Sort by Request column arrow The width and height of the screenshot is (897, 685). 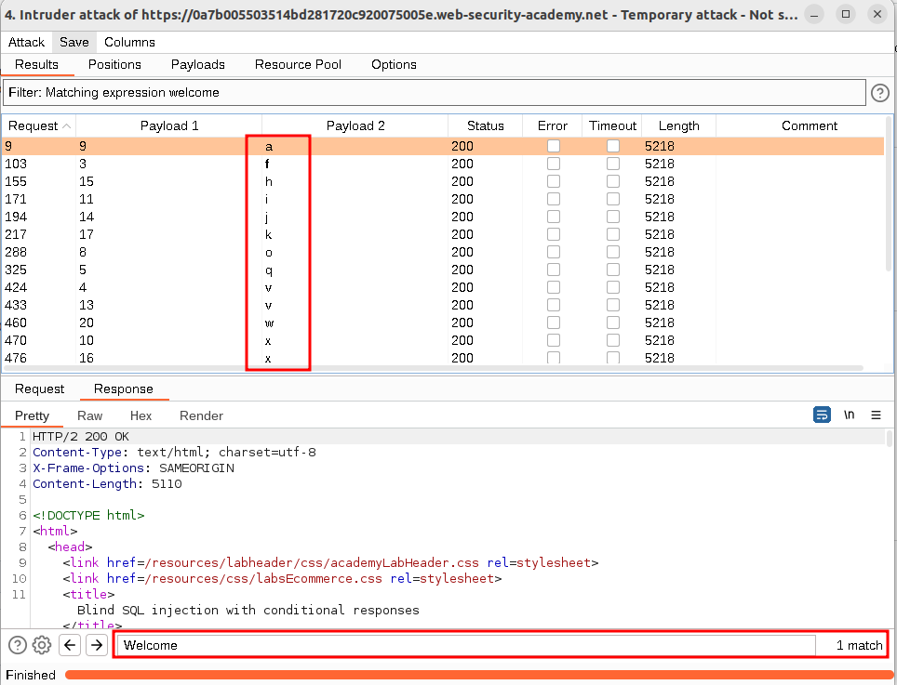click(x=67, y=126)
